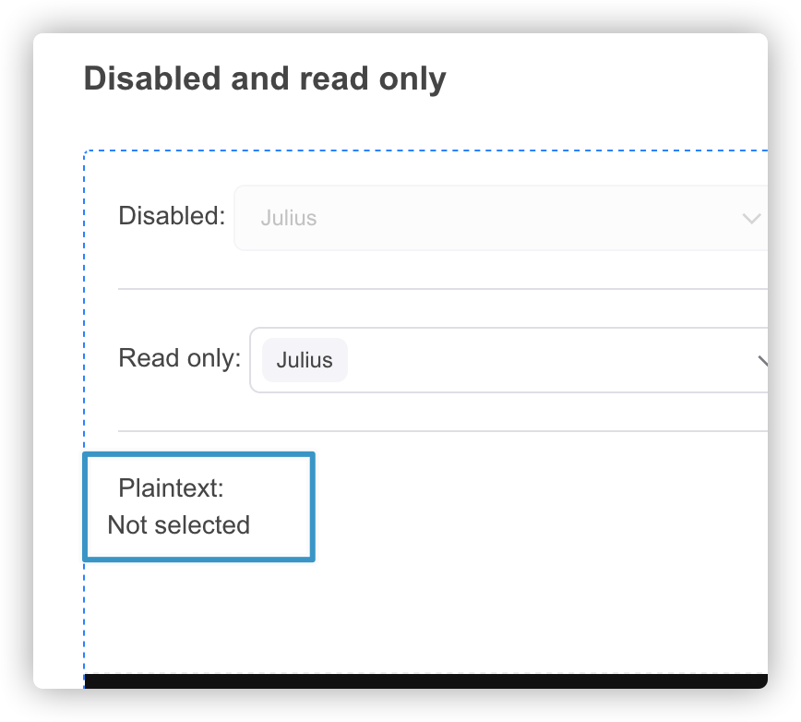
Task: Click the Disabled select's dropdown arrow
Action: [x=751, y=218]
